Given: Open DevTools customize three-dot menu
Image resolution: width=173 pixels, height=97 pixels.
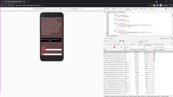Looking at the screenshot, I should pyautogui.click(x=169, y=9).
